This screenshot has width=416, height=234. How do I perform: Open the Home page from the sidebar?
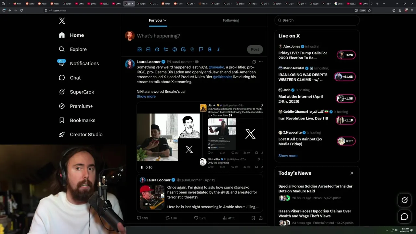pos(71,35)
